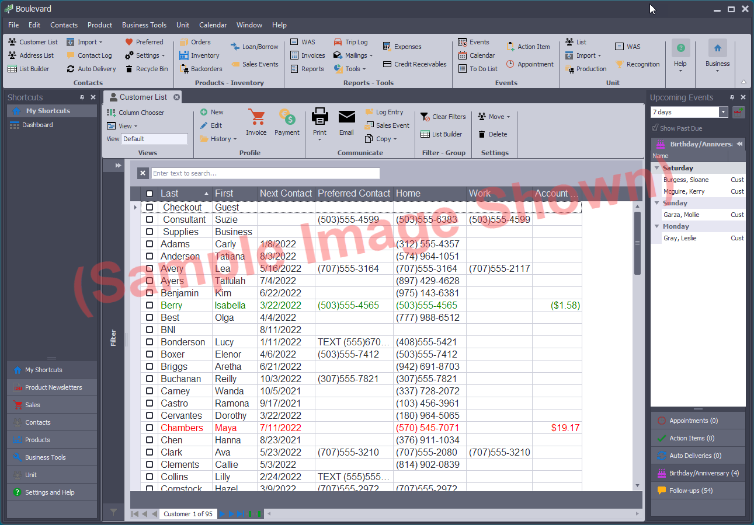Open the 7 days timeframe dropdown
Screen dimensions: 754x525
(x=724, y=112)
